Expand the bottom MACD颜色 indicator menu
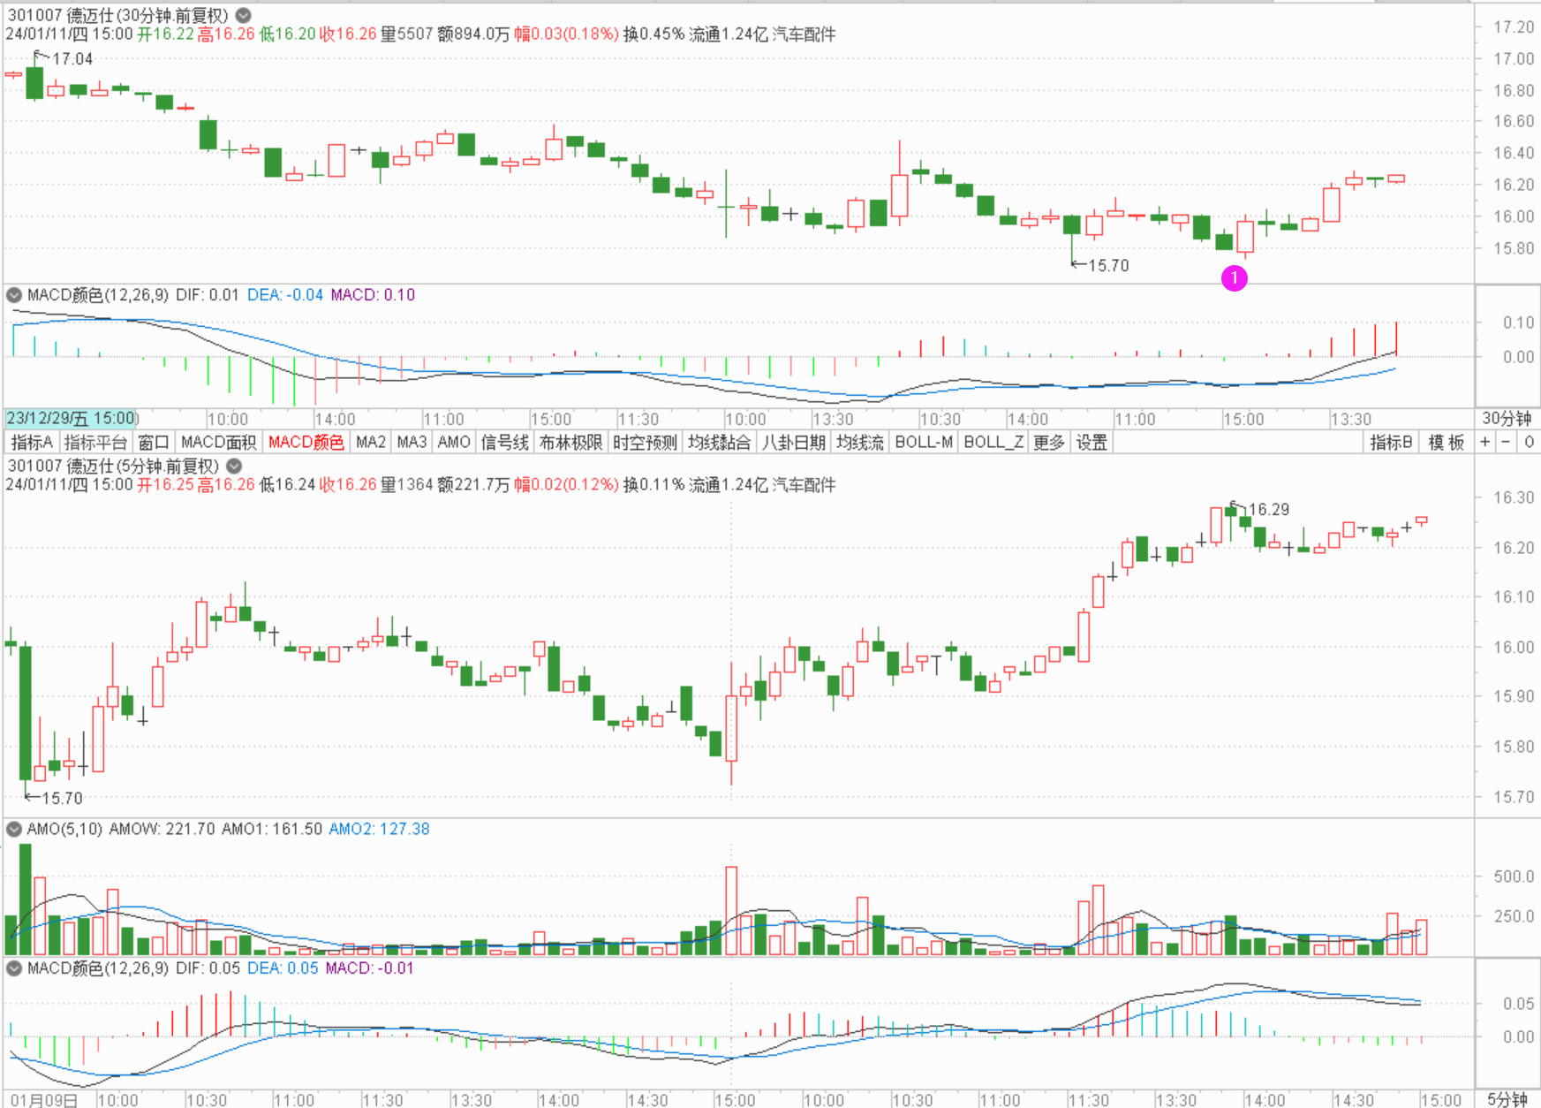This screenshot has width=1541, height=1108. pyautogui.click(x=14, y=968)
